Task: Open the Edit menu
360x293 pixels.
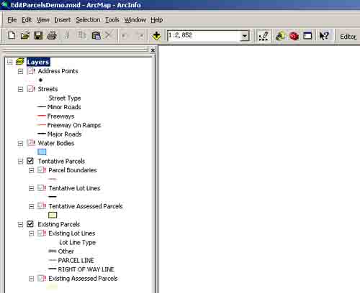Action: point(27,20)
